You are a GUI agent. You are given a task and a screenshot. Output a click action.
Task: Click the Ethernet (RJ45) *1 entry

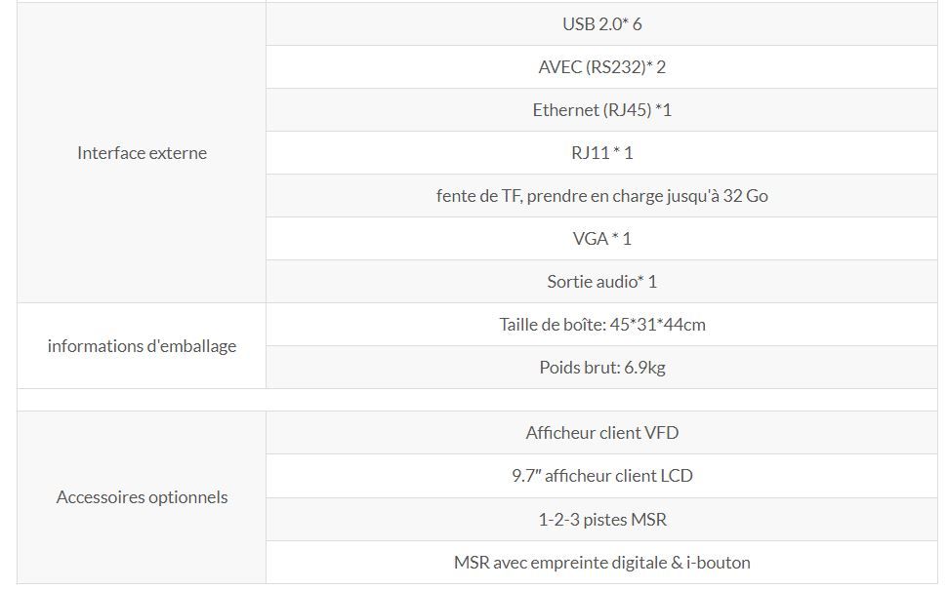(601, 110)
